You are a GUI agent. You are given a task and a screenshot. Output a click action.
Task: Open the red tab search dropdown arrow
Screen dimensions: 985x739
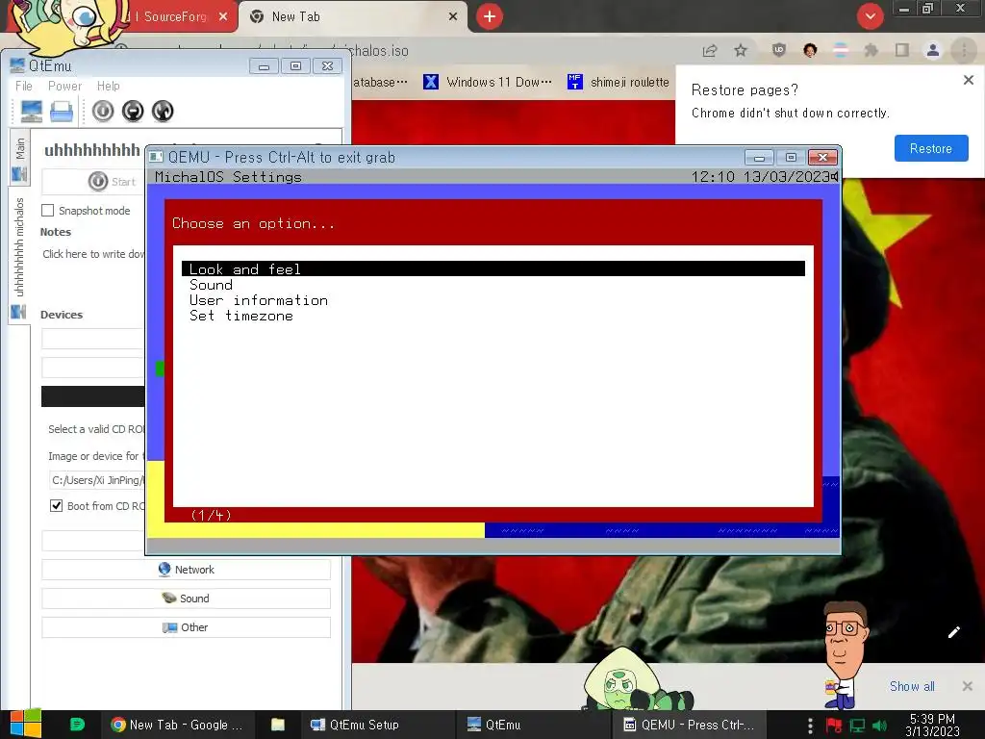click(x=870, y=16)
